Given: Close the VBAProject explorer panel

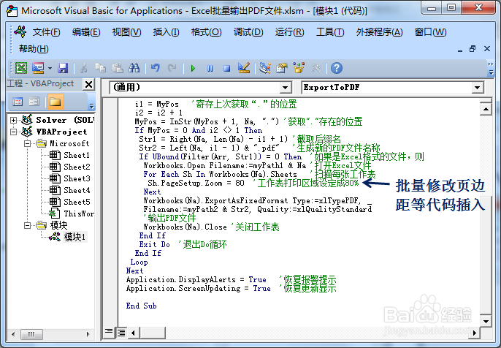Looking at the screenshot, I should pos(88,85).
